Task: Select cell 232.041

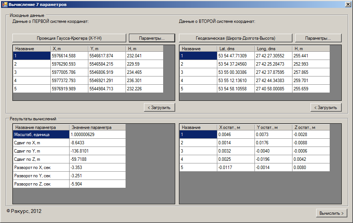Action: [144, 55]
